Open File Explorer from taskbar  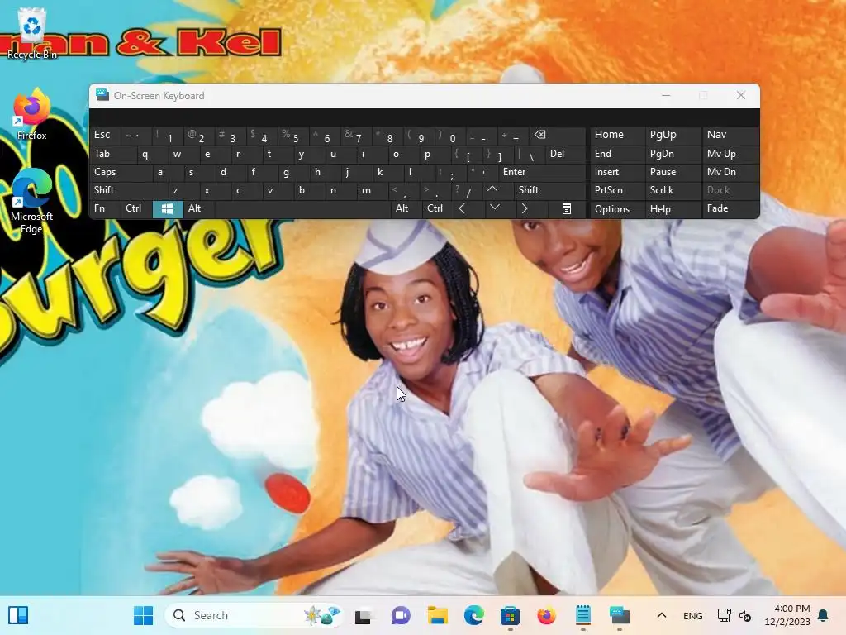pos(438,615)
